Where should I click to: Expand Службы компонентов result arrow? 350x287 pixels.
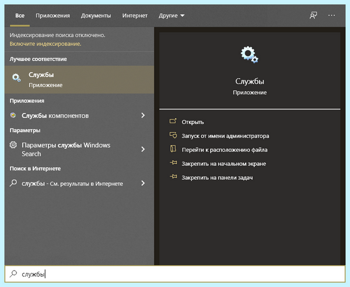pos(143,115)
